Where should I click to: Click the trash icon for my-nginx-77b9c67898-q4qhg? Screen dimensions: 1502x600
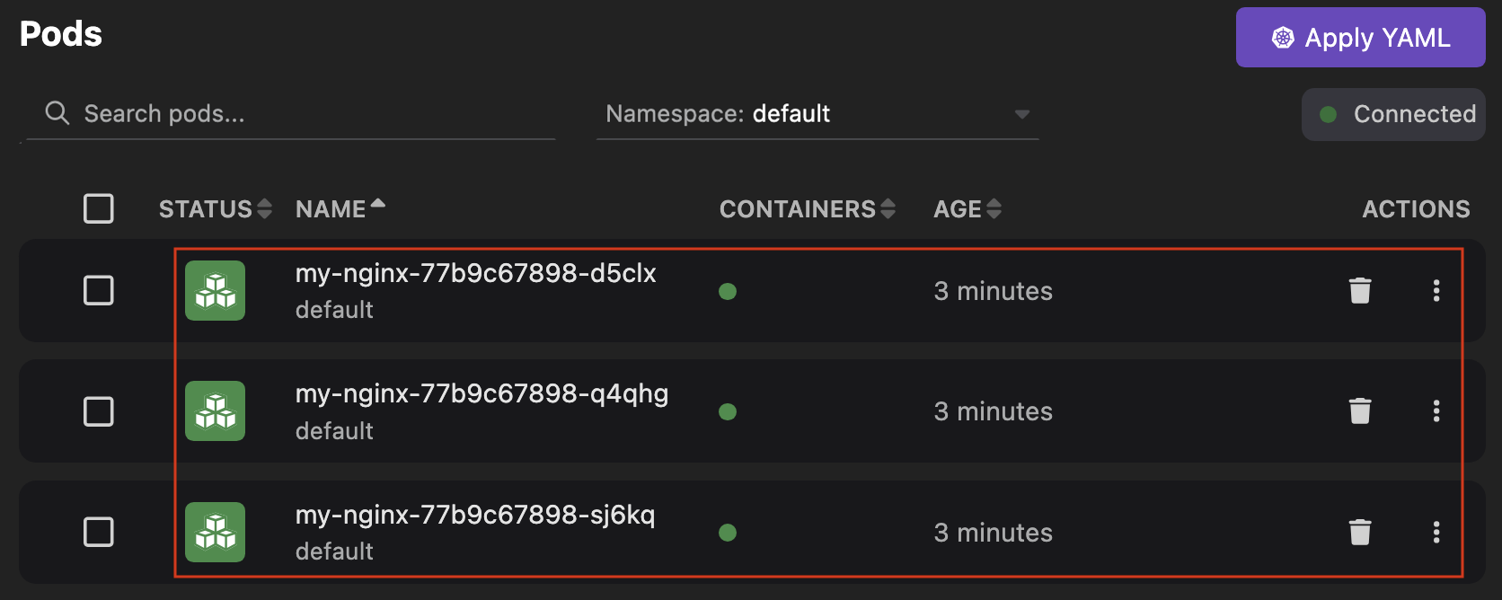(x=1359, y=410)
